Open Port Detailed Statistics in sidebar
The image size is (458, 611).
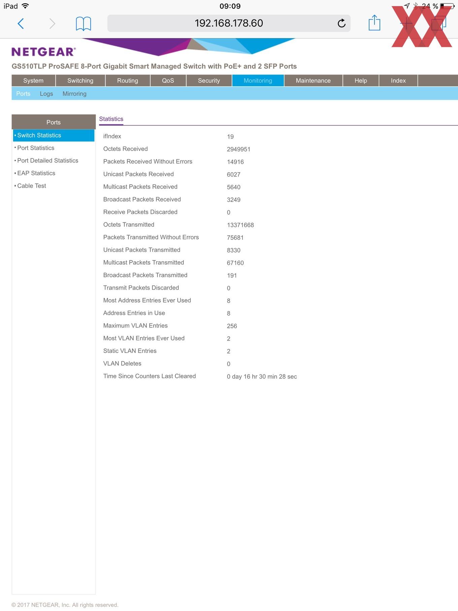click(47, 160)
